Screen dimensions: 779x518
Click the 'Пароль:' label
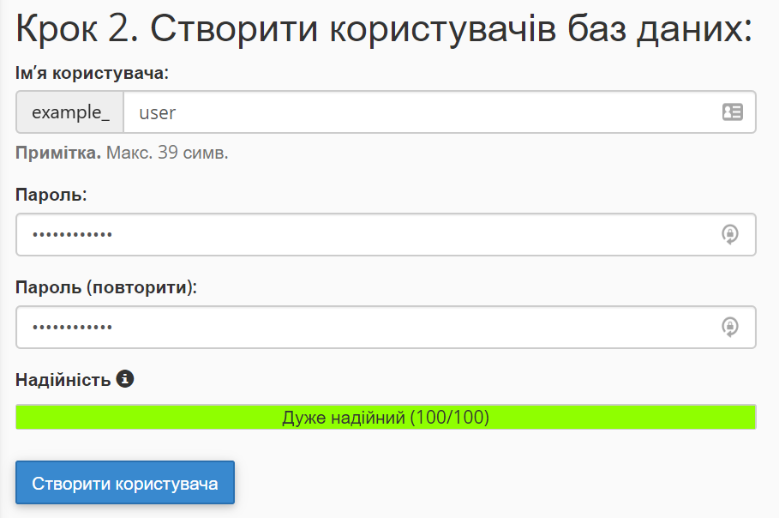(51, 195)
